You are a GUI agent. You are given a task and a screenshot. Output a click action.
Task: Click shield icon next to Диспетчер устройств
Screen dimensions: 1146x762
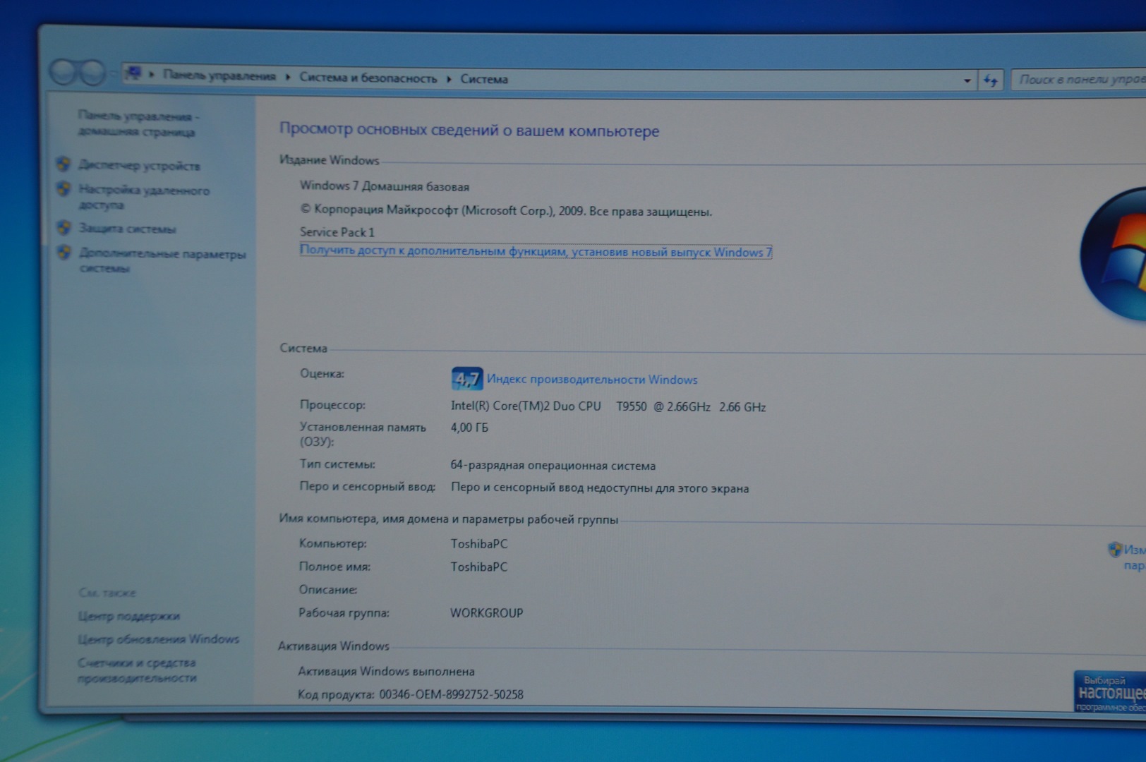[64, 164]
